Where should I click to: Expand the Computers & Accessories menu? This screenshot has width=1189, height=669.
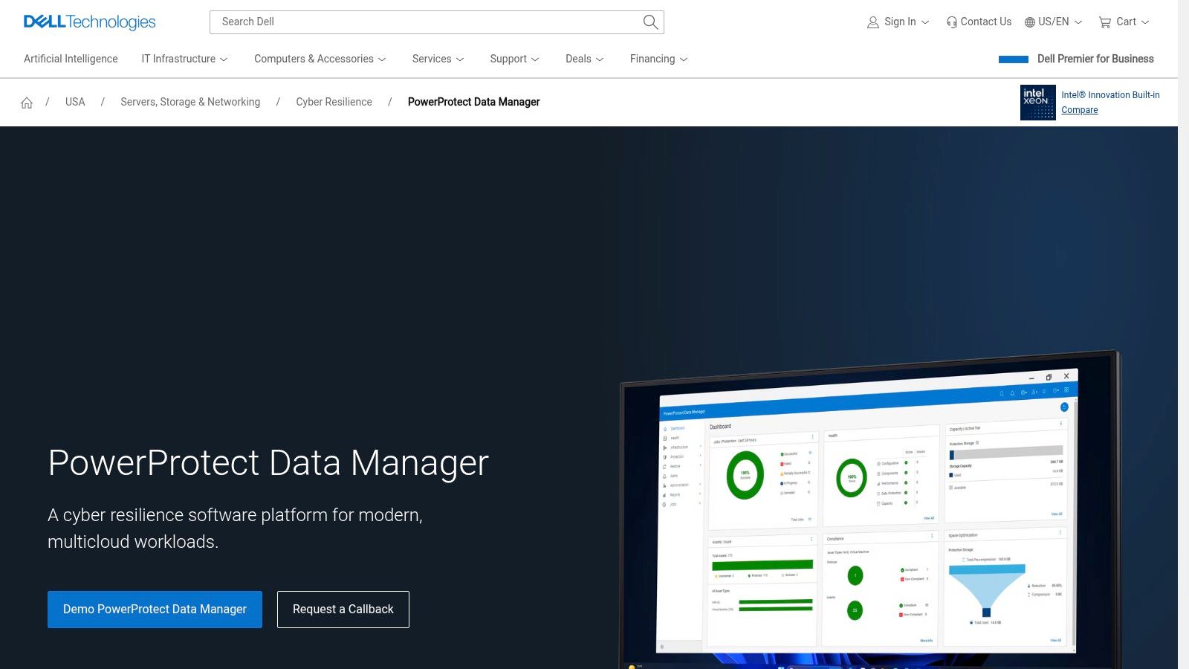320,59
